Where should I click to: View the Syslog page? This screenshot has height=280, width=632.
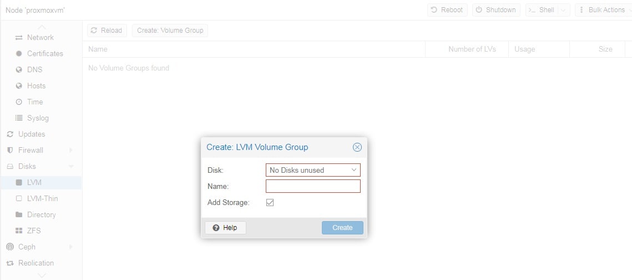38,118
